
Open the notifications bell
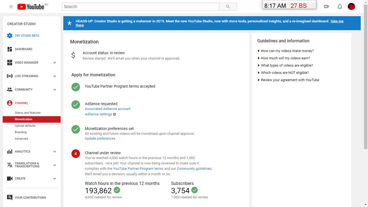point(340,6)
